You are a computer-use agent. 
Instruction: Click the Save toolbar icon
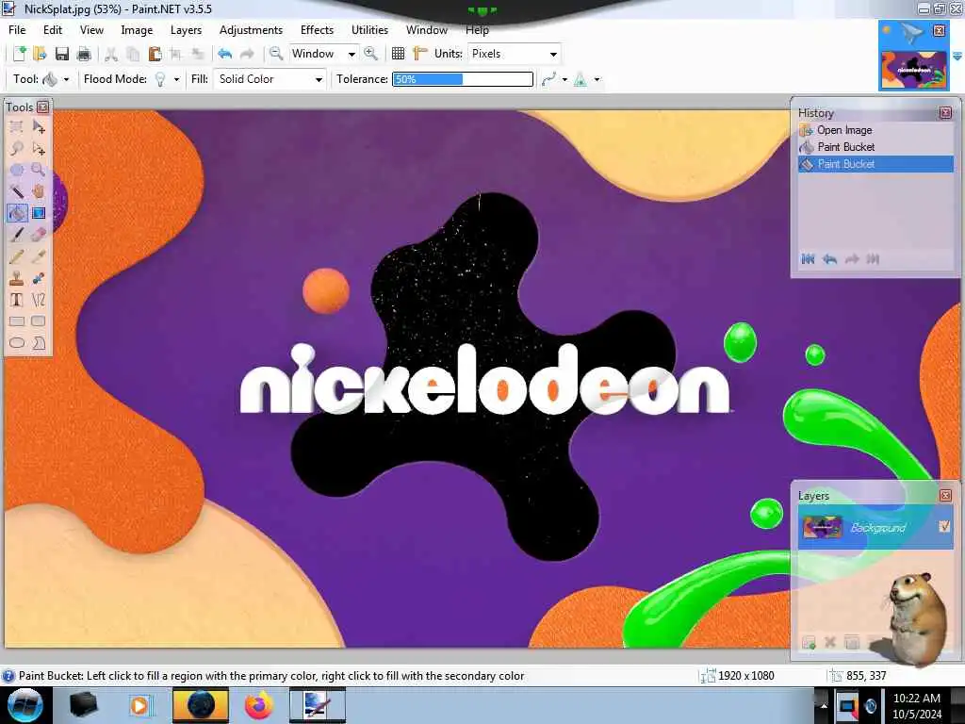62,54
